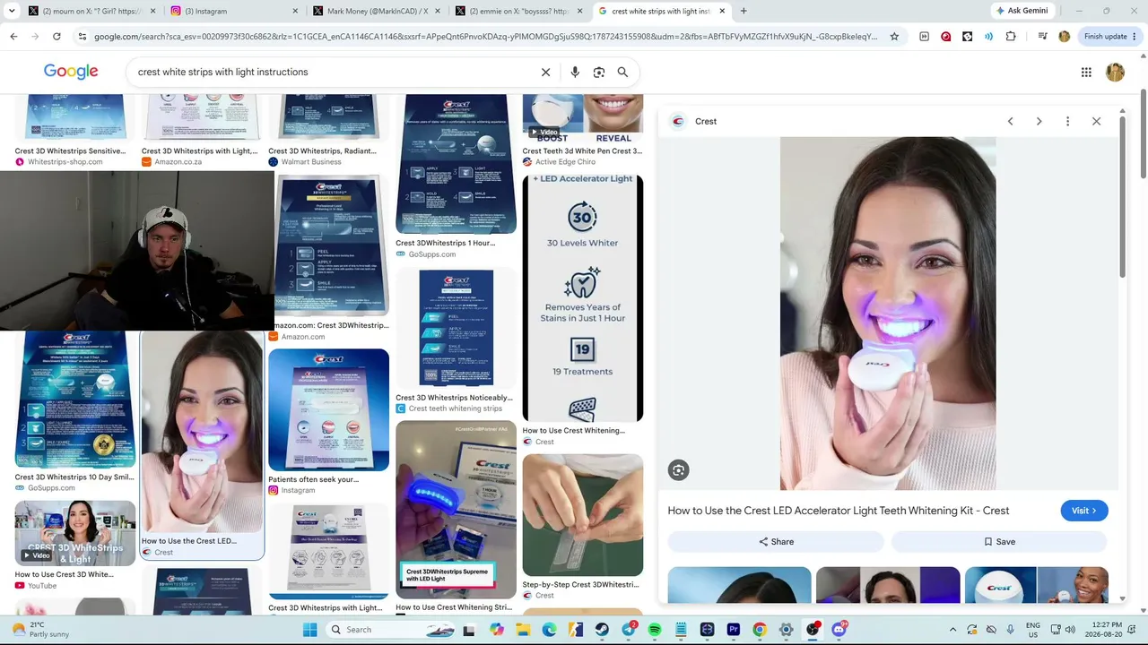The height and width of the screenshot is (645, 1148).
Task: Open the Step-by-Step Crest 3DWhitestrips result image
Action: (583, 515)
